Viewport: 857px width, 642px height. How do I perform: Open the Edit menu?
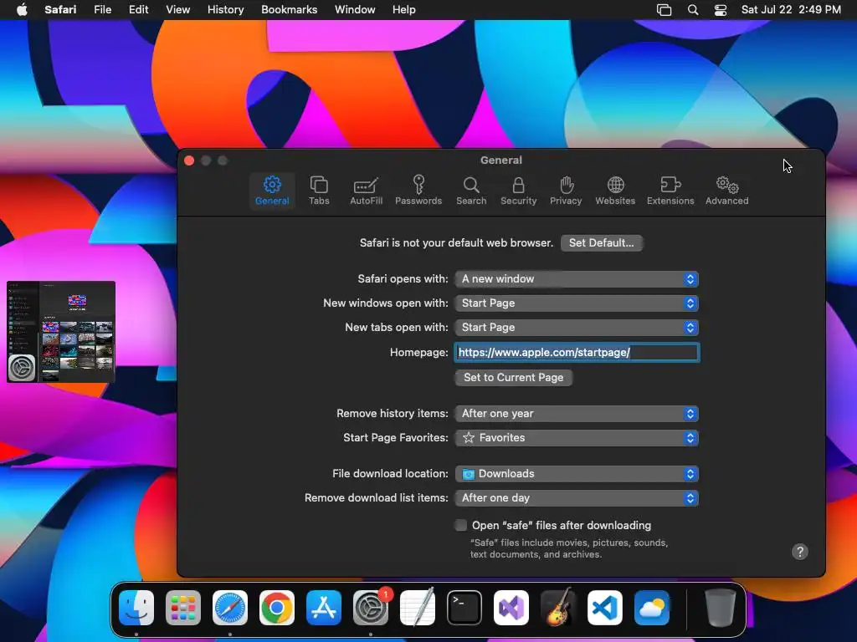tap(138, 10)
